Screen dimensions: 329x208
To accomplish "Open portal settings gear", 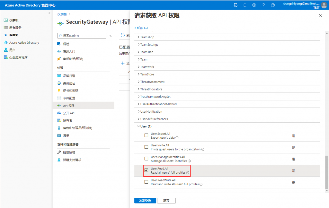I will tap(254, 5).
